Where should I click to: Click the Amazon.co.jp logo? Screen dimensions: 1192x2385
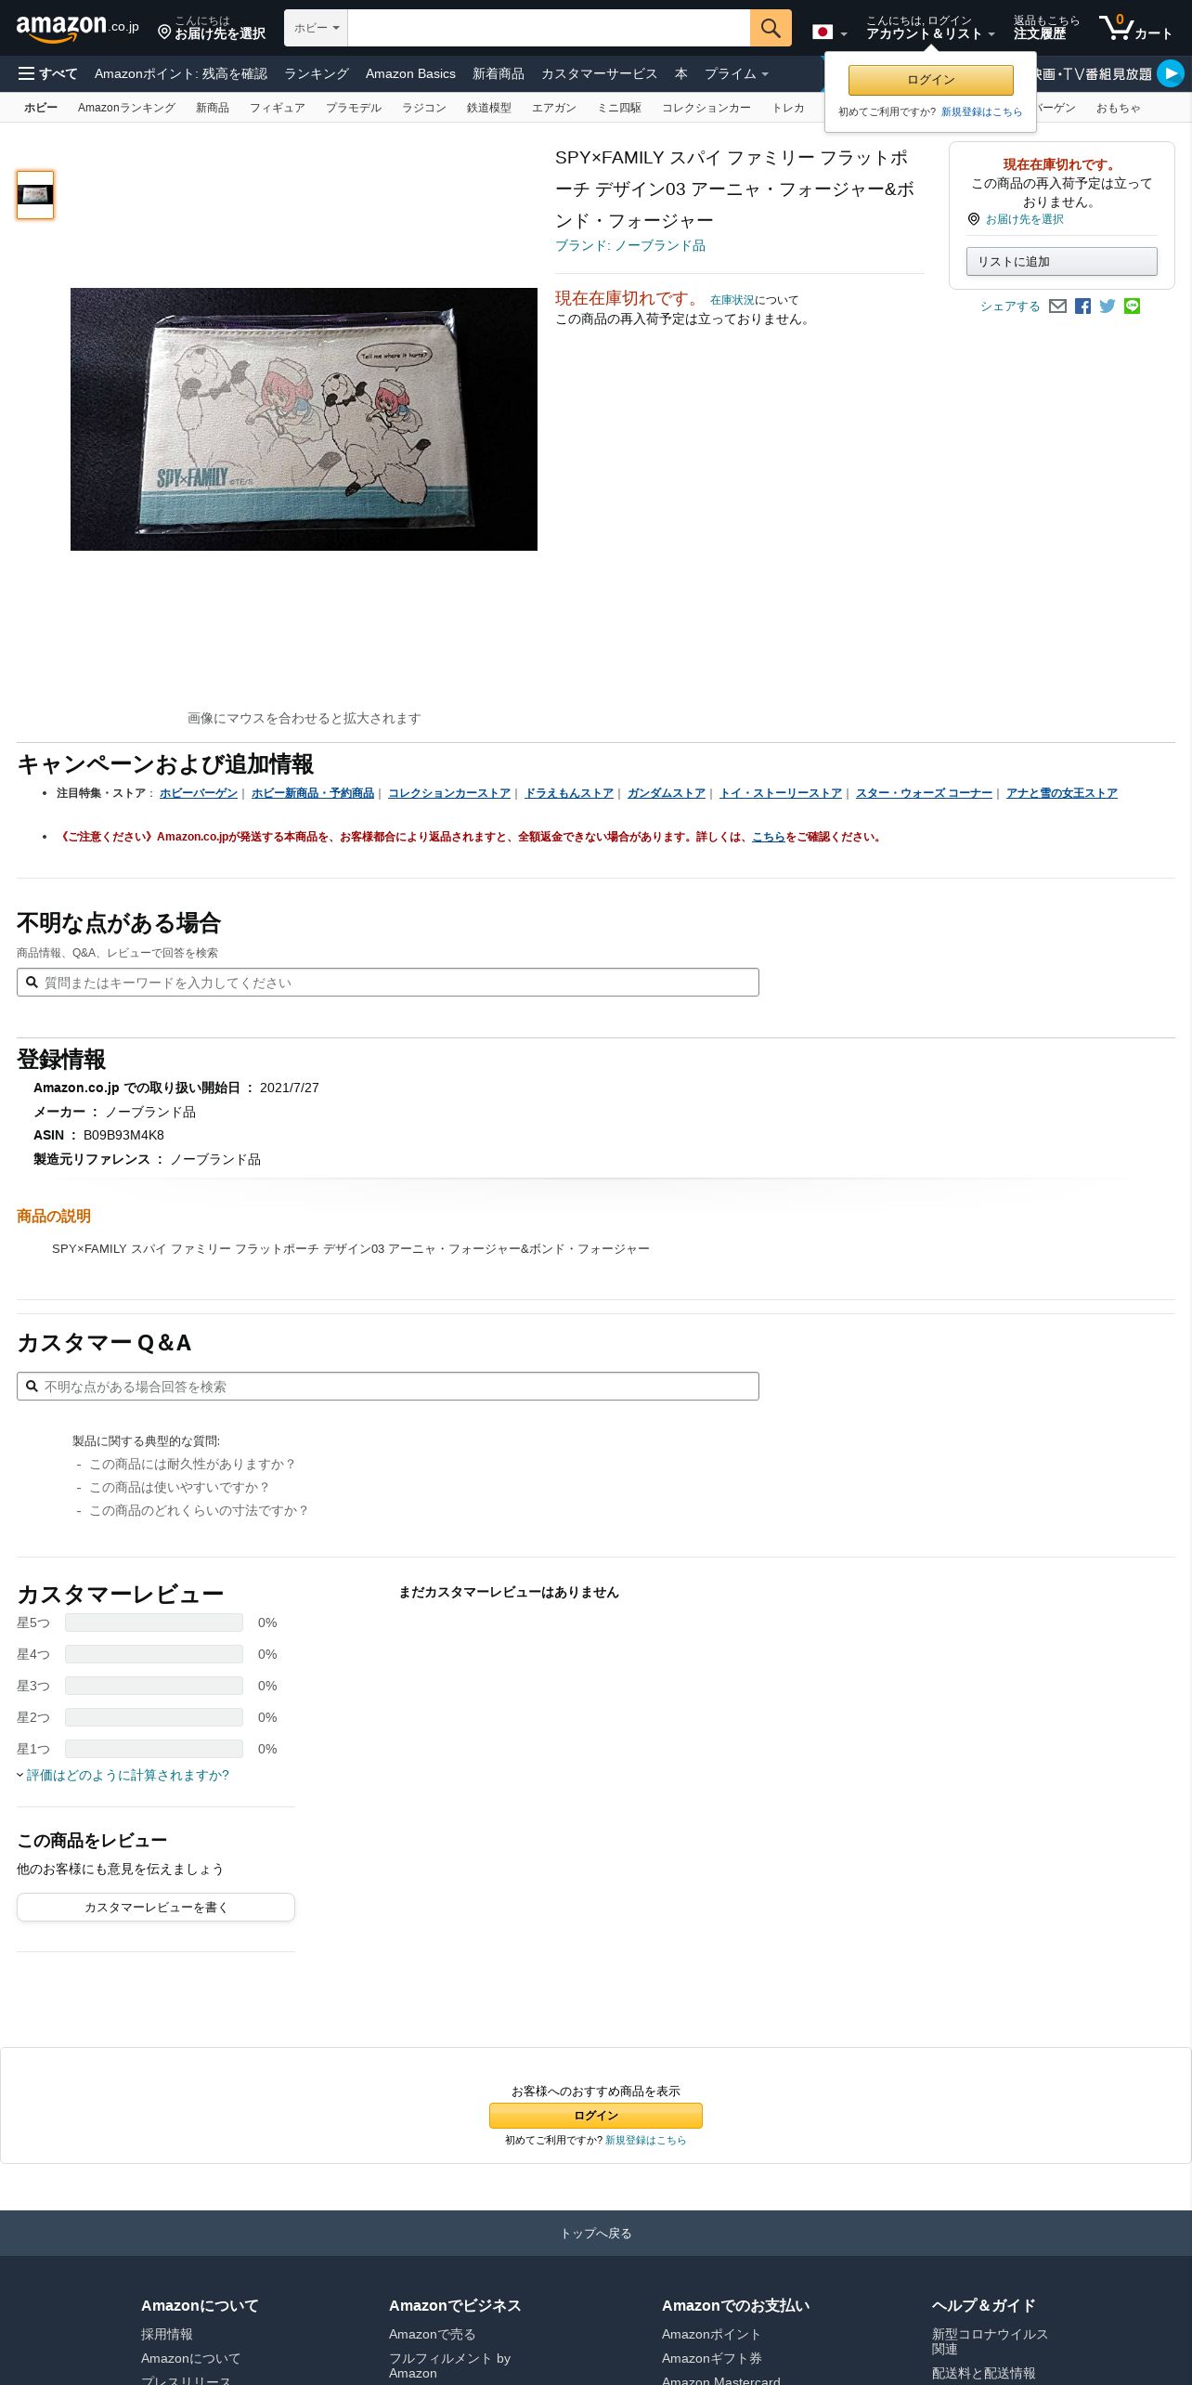77,28
